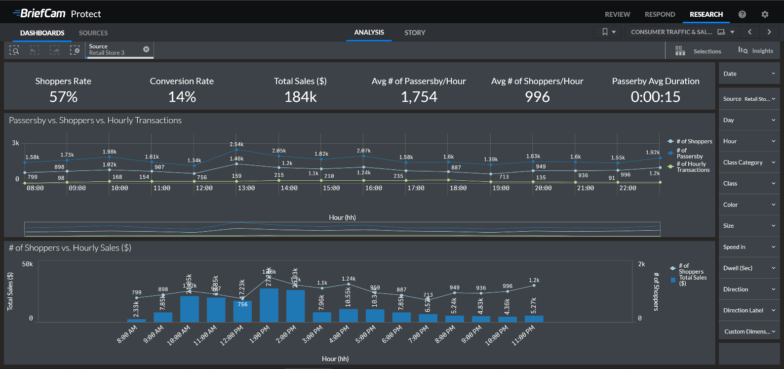Open the help question mark icon

coord(742,14)
